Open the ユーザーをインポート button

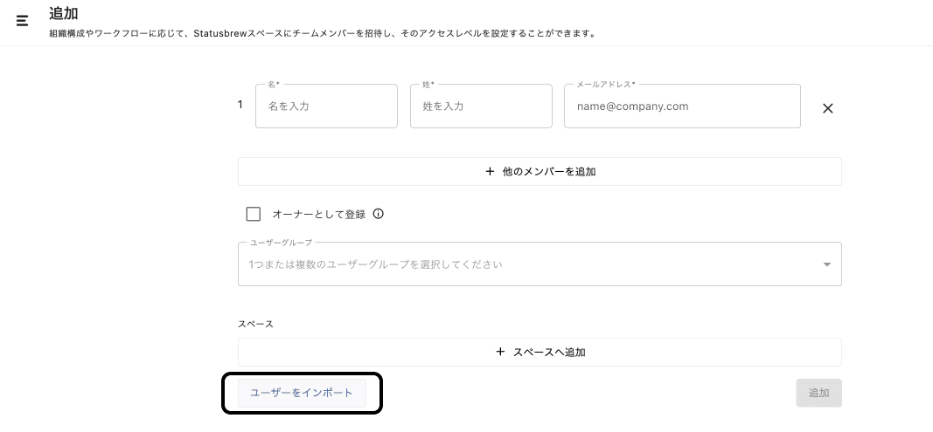[x=302, y=393]
